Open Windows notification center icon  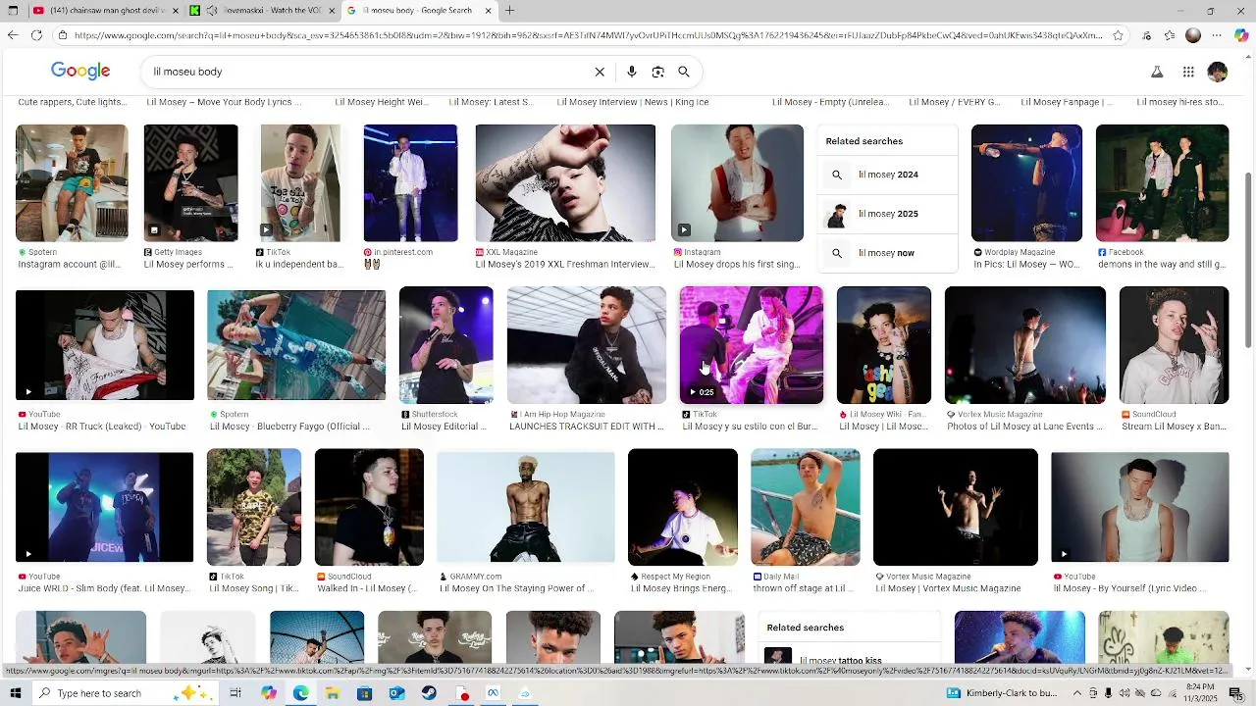point(1235,693)
